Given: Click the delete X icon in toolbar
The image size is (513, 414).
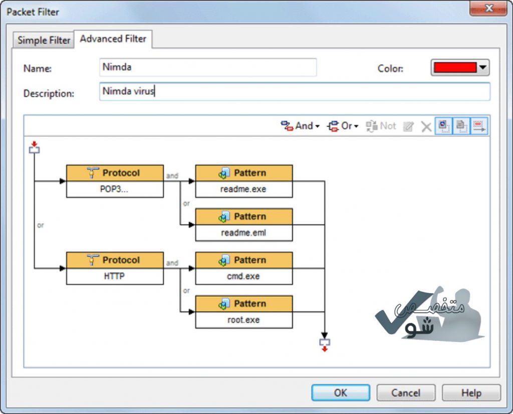Looking at the screenshot, I should click(426, 126).
